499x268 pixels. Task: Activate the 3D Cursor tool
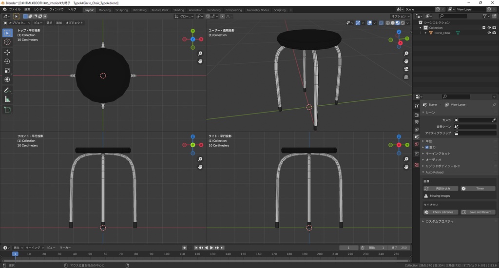pyautogui.click(x=7, y=42)
